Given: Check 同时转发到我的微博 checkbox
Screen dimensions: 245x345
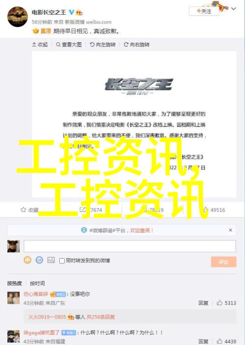Looking at the screenshot, I should click(62, 261).
